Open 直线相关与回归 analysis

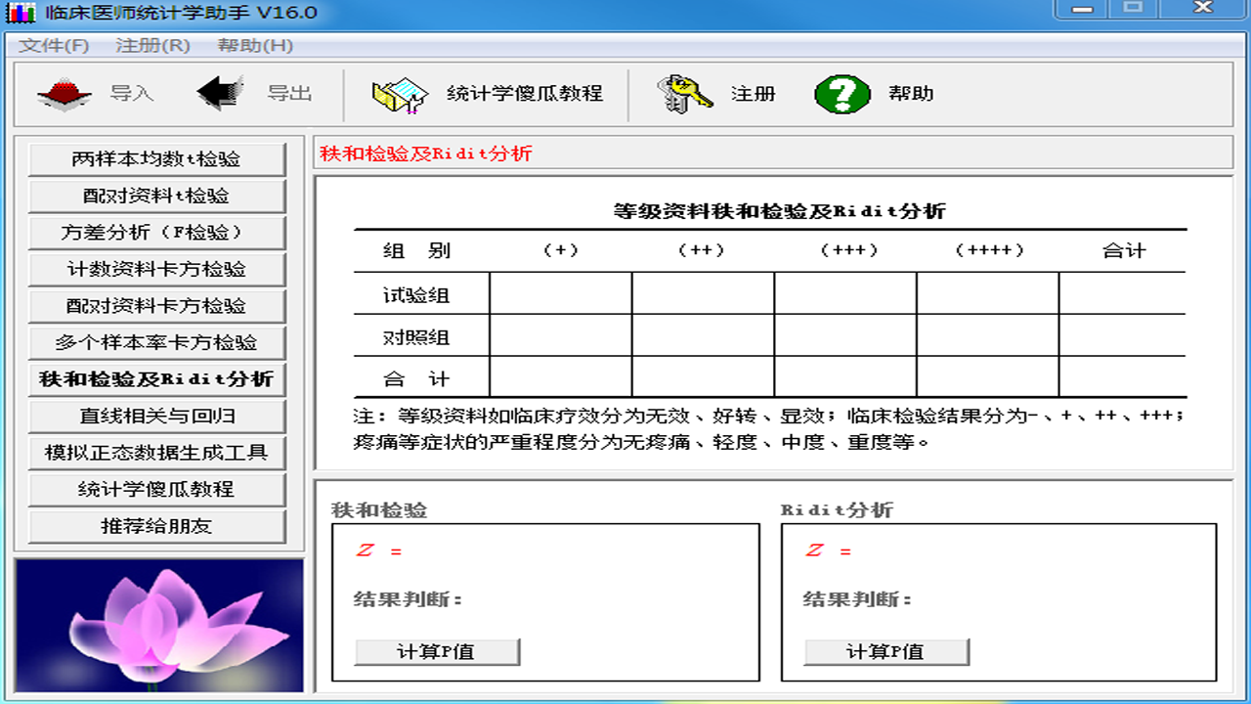click(156, 416)
